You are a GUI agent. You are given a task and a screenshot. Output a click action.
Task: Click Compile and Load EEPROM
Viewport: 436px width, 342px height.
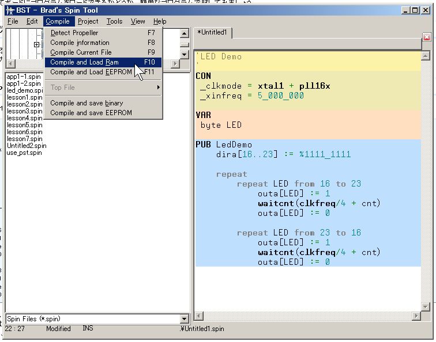91,72
